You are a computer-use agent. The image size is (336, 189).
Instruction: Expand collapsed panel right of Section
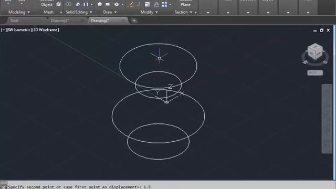click(208, 13)
